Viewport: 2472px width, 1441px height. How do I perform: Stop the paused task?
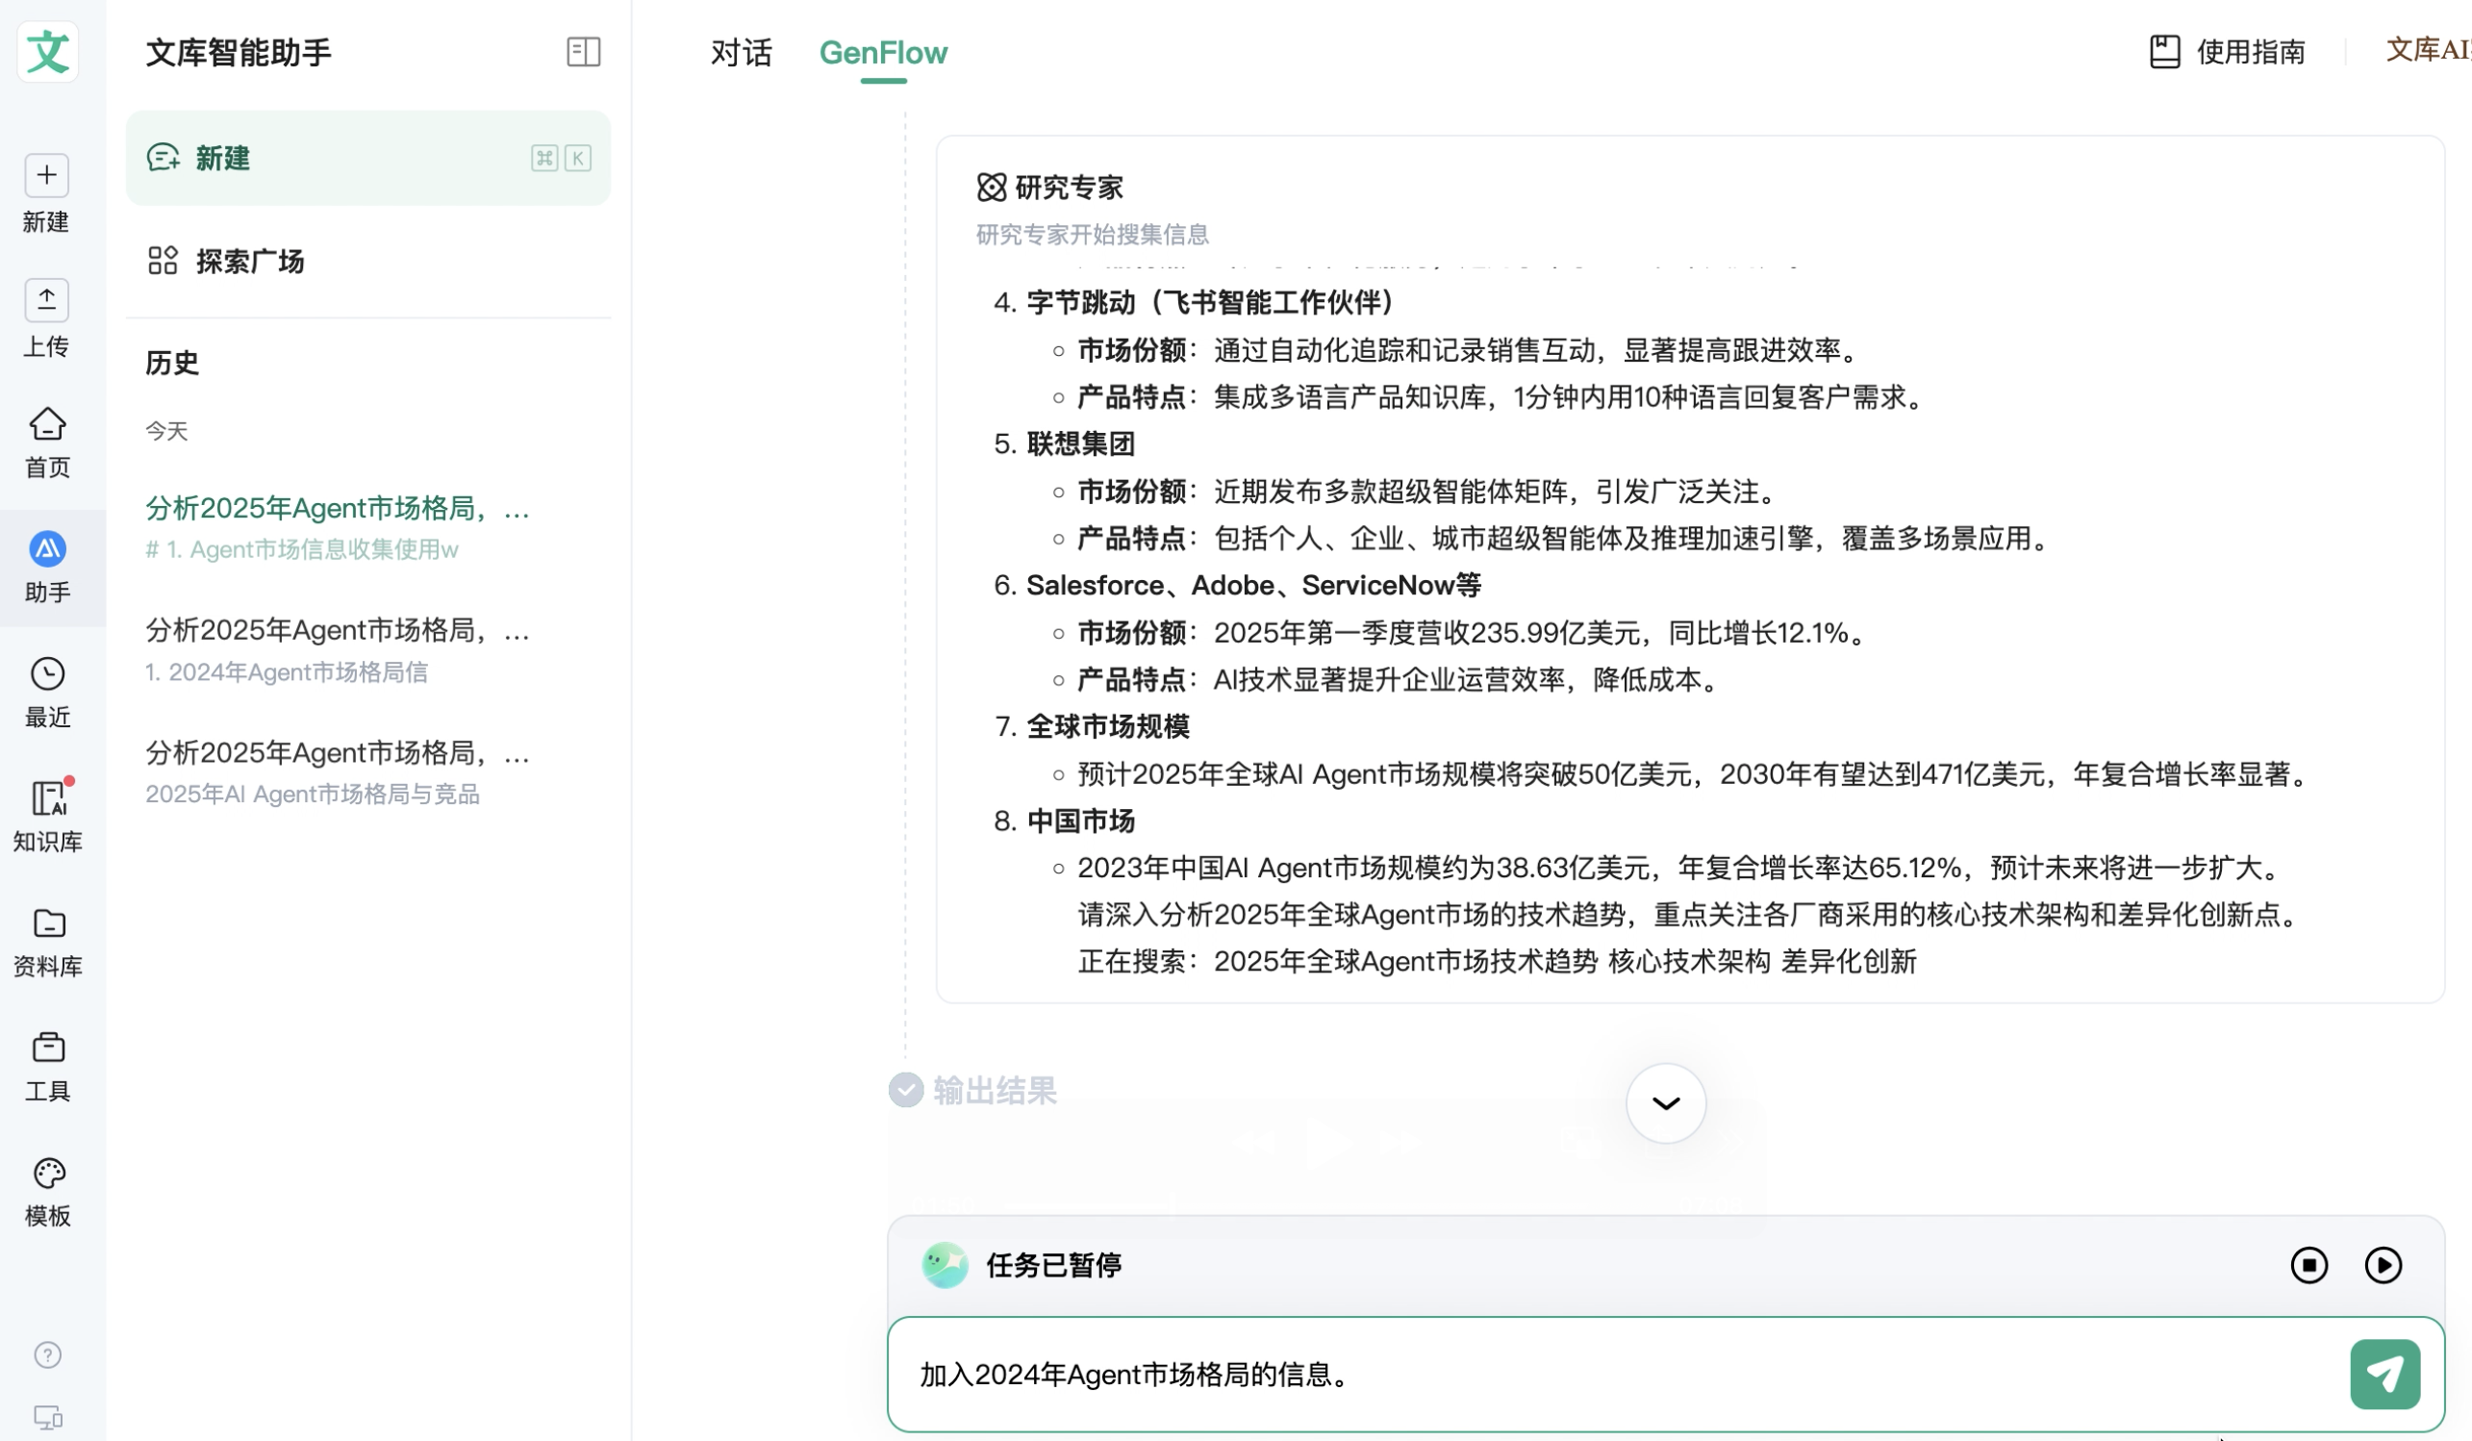pyautogui.click(x=2308, y=1265)
